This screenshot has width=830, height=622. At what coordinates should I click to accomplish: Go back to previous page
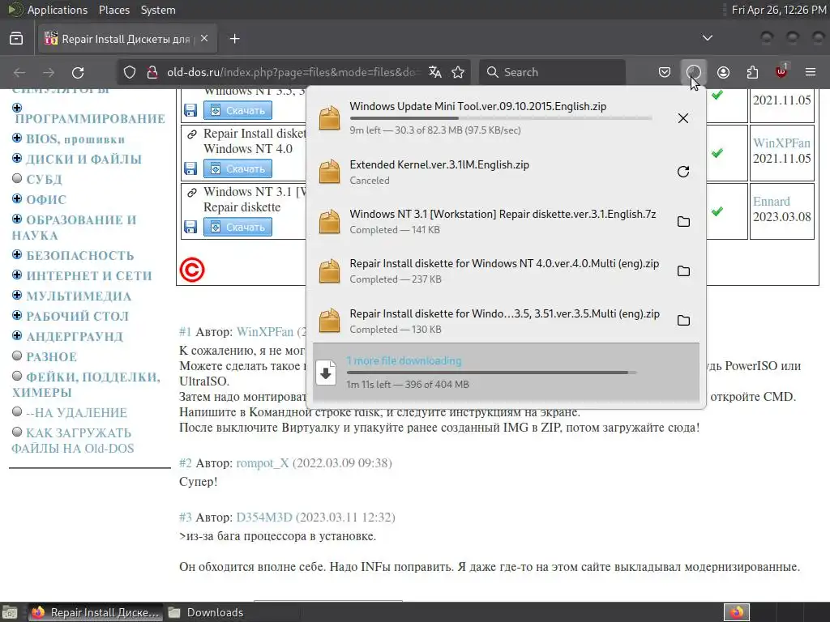pyautogui.click(x=19, y=72)
